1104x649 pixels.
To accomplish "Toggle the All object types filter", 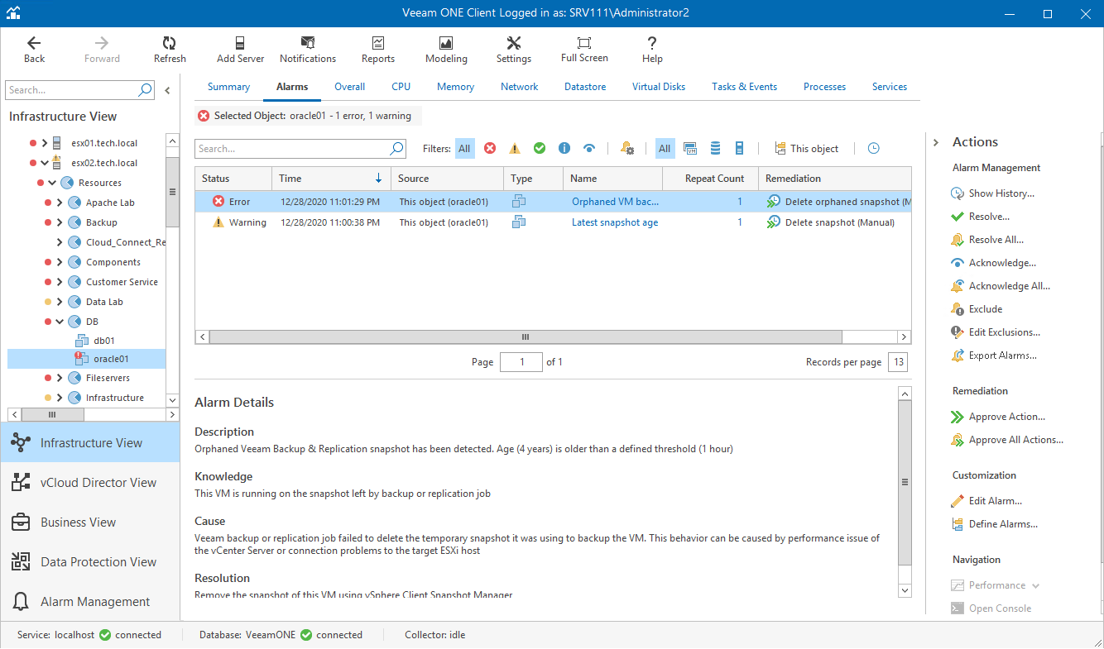I will pos(665,149).
